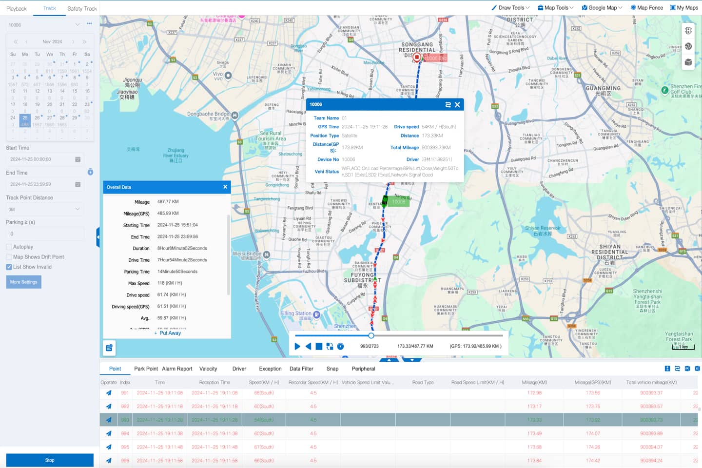
Task: Click the notes icon below Overall Data
Action: coord(109,348)
